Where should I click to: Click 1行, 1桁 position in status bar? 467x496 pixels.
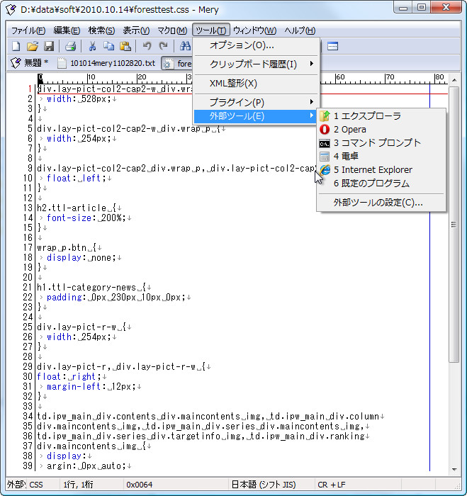(78, 485)
